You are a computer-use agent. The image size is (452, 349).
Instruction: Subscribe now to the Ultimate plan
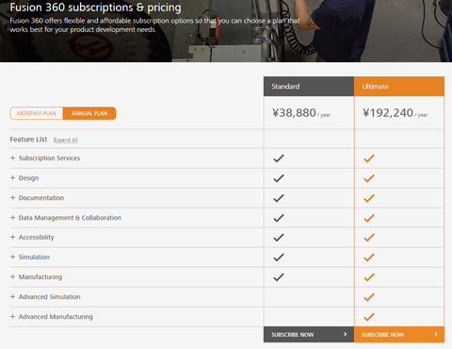point(399,334)
